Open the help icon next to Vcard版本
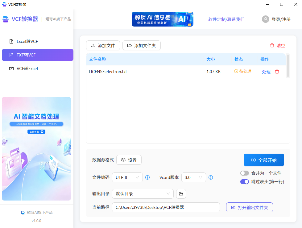The width and height of the screenshot is (302, 228). pos(211,177)
